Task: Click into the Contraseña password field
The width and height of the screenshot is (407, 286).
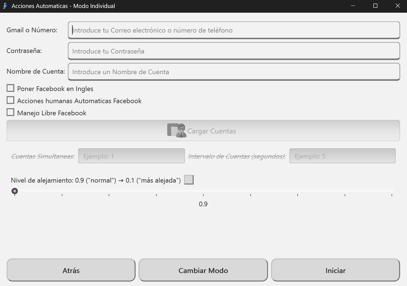Action: 234,51
